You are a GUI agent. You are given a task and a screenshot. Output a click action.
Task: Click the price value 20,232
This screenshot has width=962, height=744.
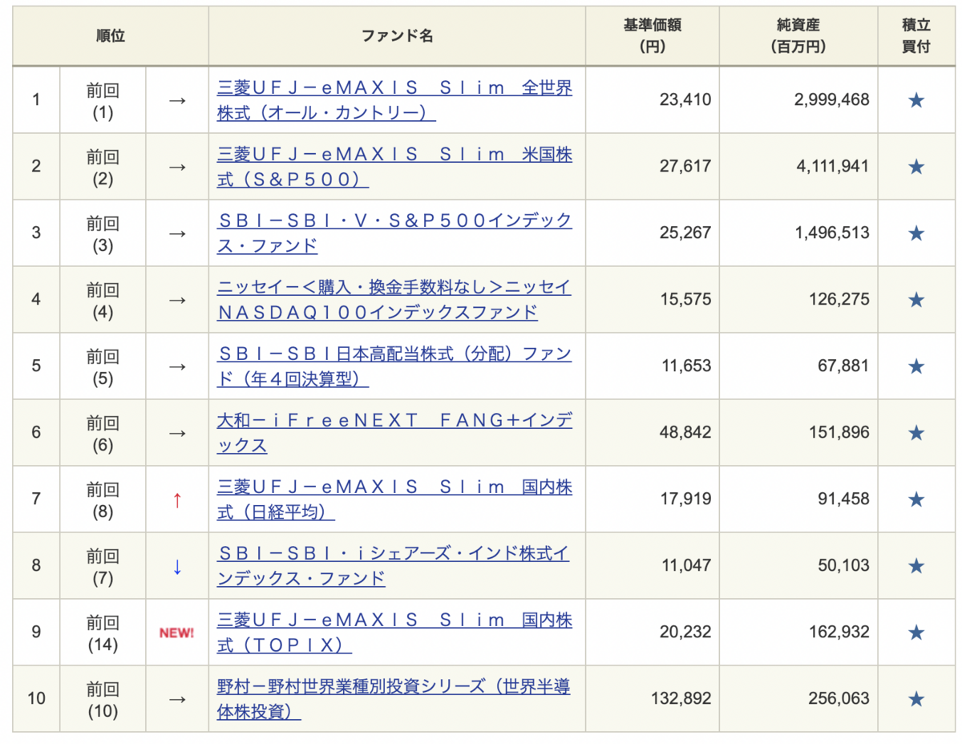685,633
